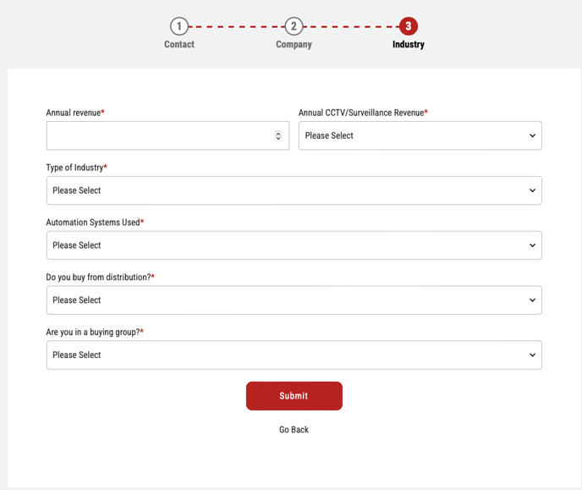Click the step 1 circle icon

(x=178, y=26)
